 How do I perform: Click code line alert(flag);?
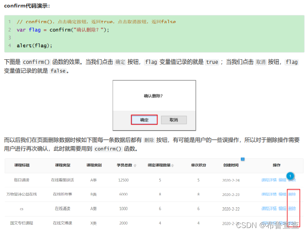pos(34,46)
